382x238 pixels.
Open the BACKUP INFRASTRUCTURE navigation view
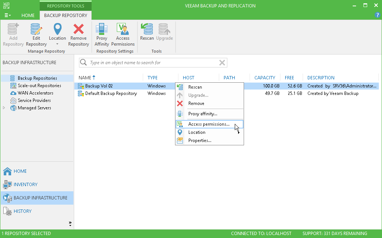click(x=37, y=198)
